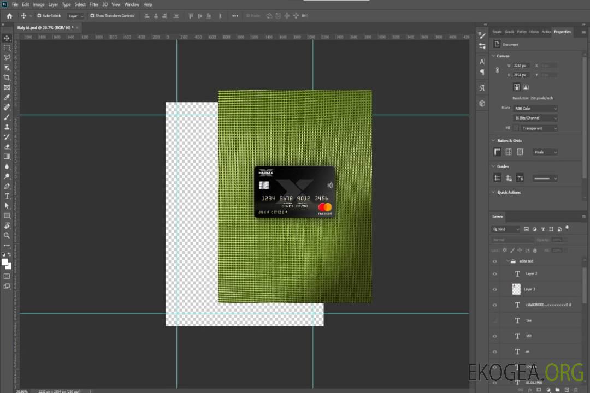The height and width of the screenshot is (393, 590).
Task: Hide the '169' text layer
Action: (x=495, y=336)
